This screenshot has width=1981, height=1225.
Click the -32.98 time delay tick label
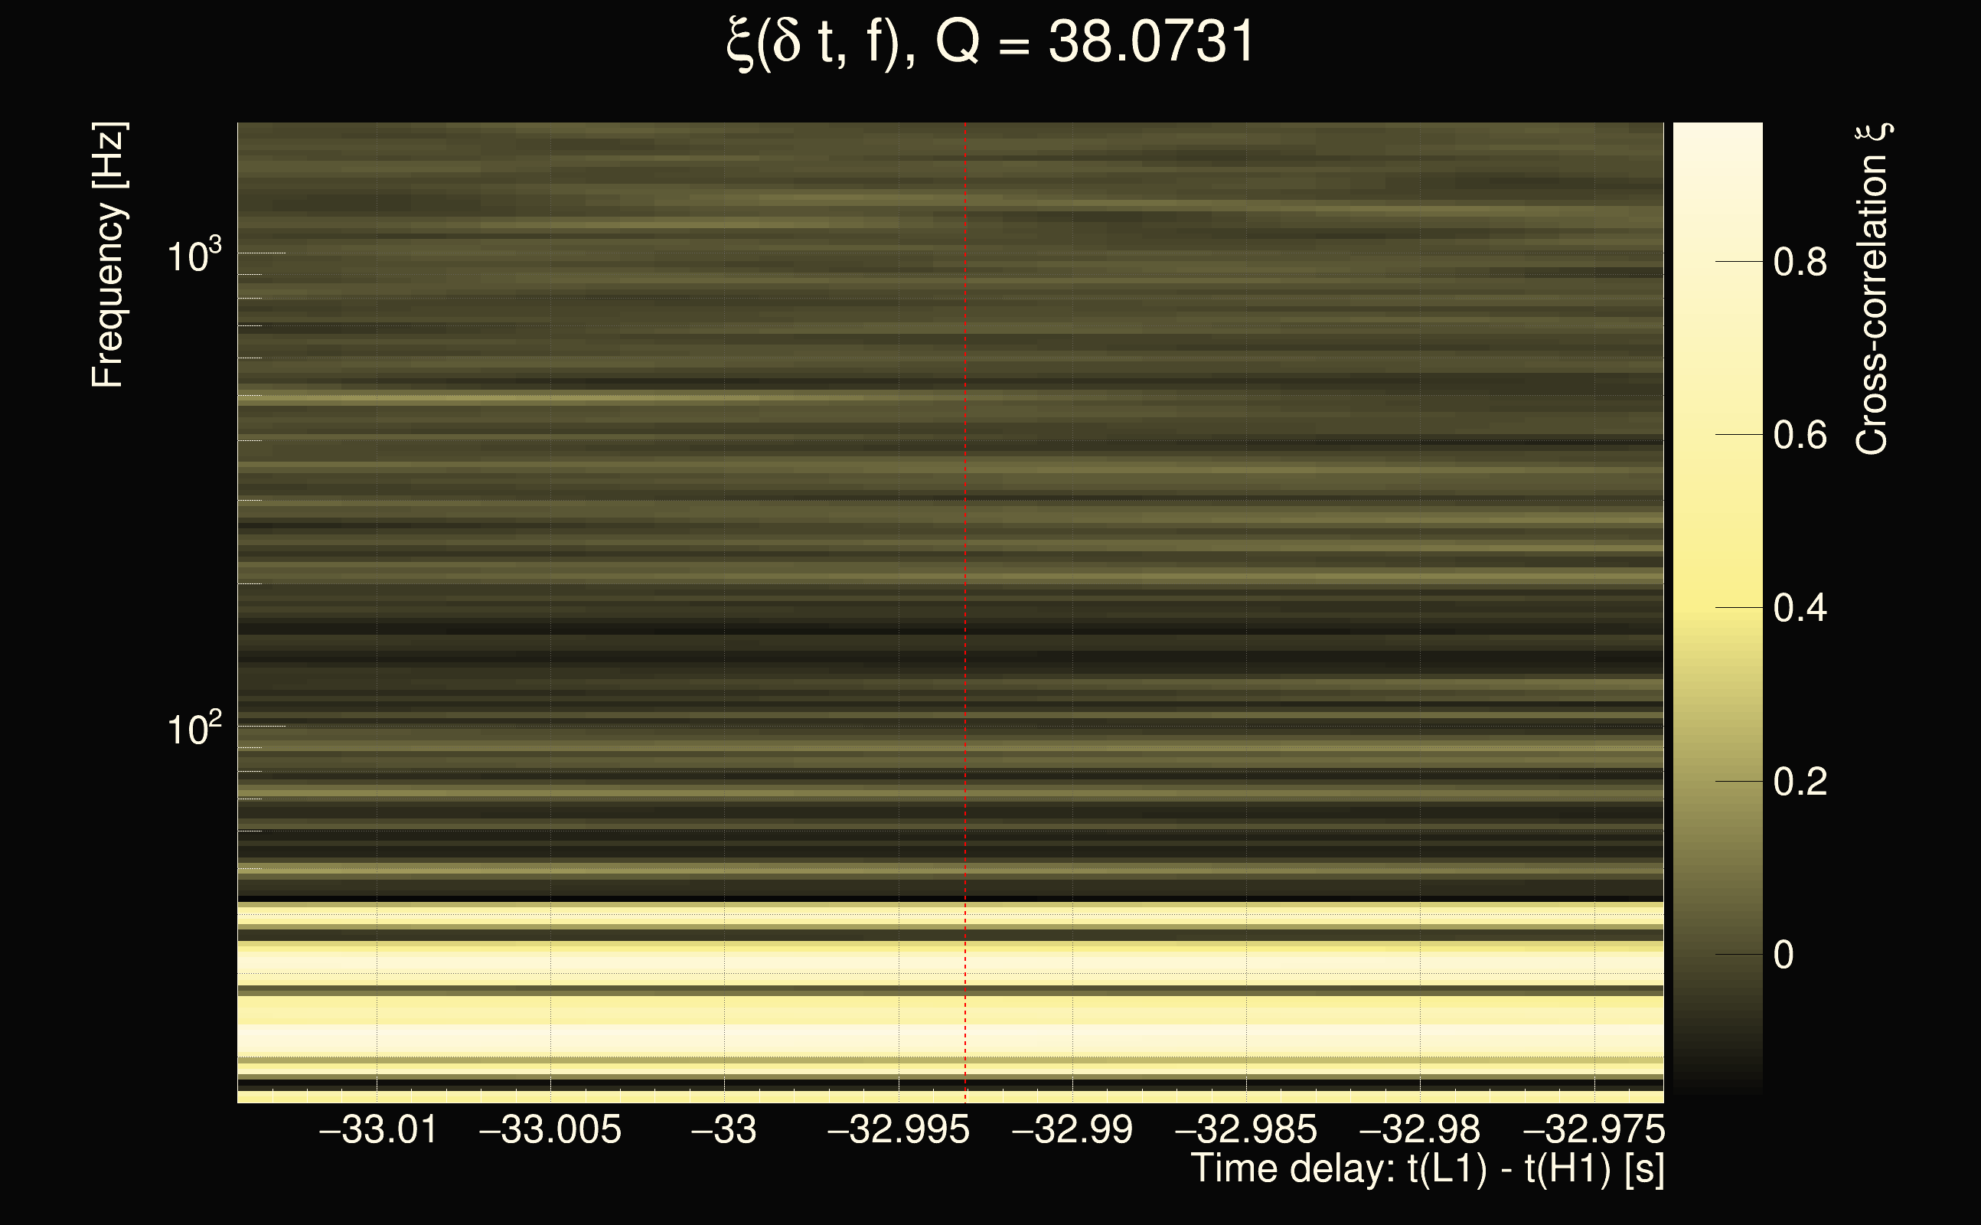[x=1419, y=1130]
